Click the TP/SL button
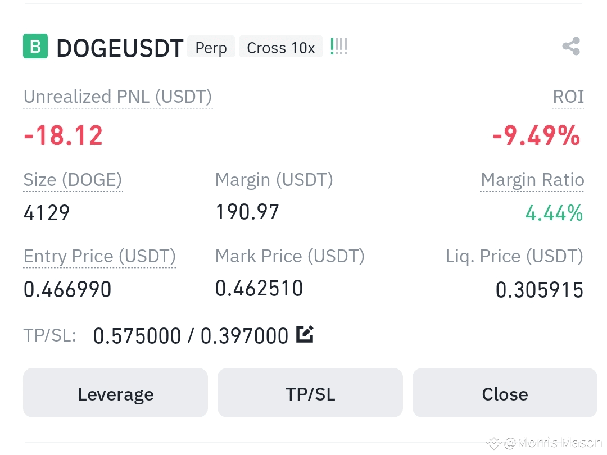Viewport: 607px width, 455px height. click(x=310, y=392)
